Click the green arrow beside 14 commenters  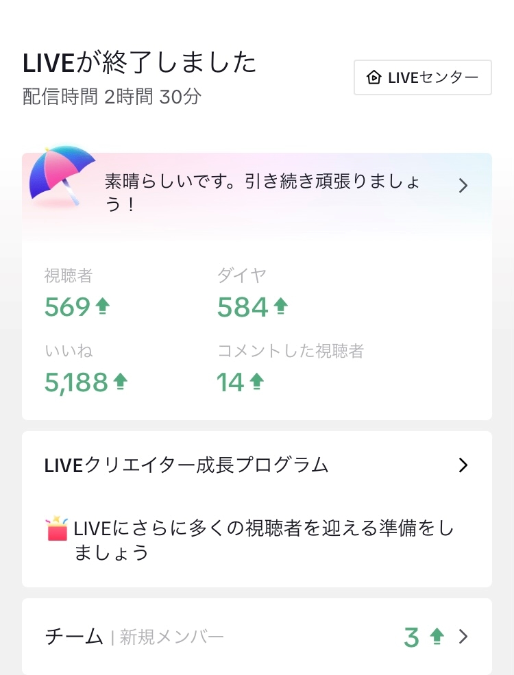257,382
